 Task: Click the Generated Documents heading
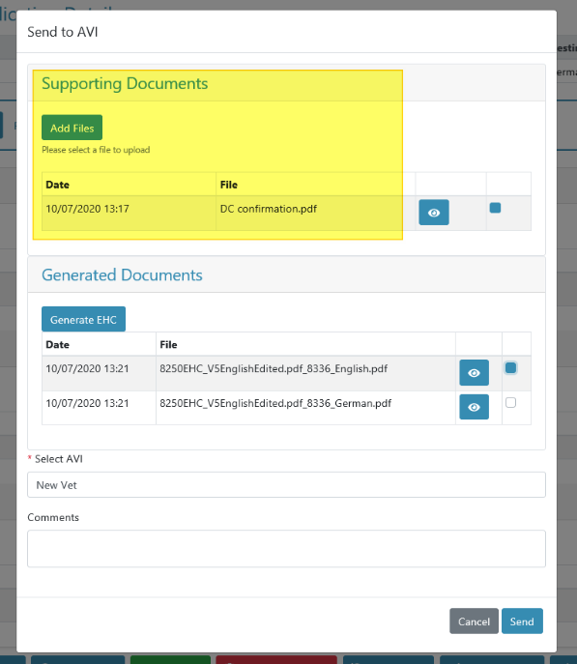click(x=122, y=274)
